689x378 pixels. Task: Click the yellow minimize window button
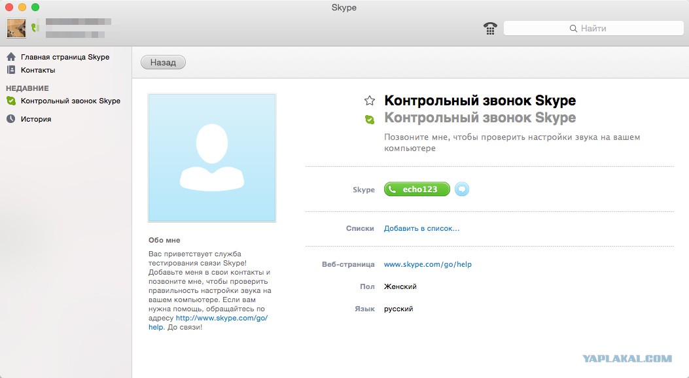click(x=22, y=7)
